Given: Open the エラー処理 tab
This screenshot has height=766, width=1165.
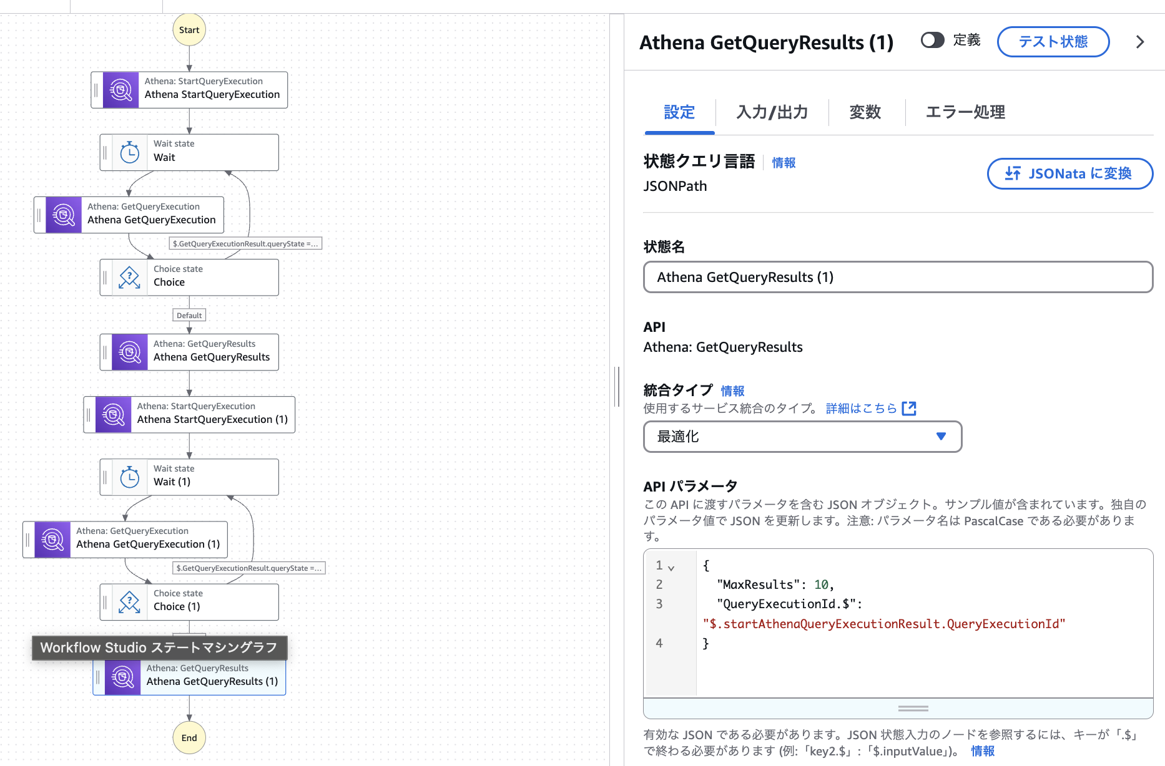Looking at the screenshot, I should [965, 112].
